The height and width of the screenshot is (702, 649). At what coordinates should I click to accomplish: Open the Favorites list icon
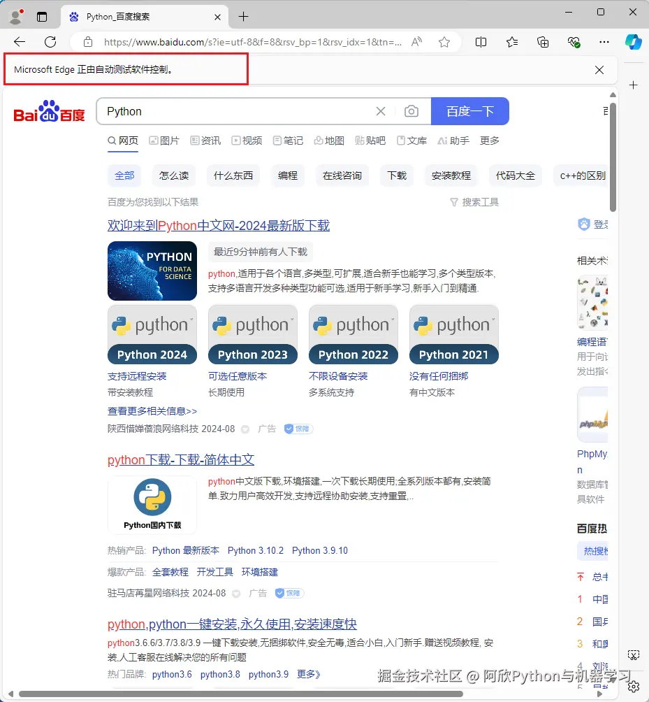coord(512,42)
